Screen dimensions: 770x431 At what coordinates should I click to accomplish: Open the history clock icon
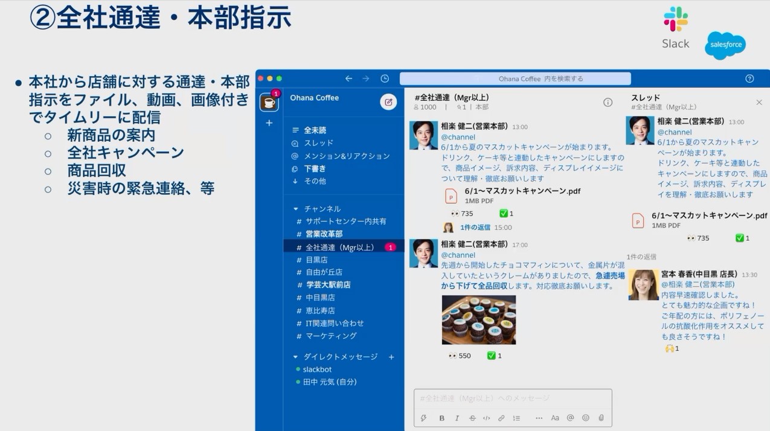tap(385, 78)
